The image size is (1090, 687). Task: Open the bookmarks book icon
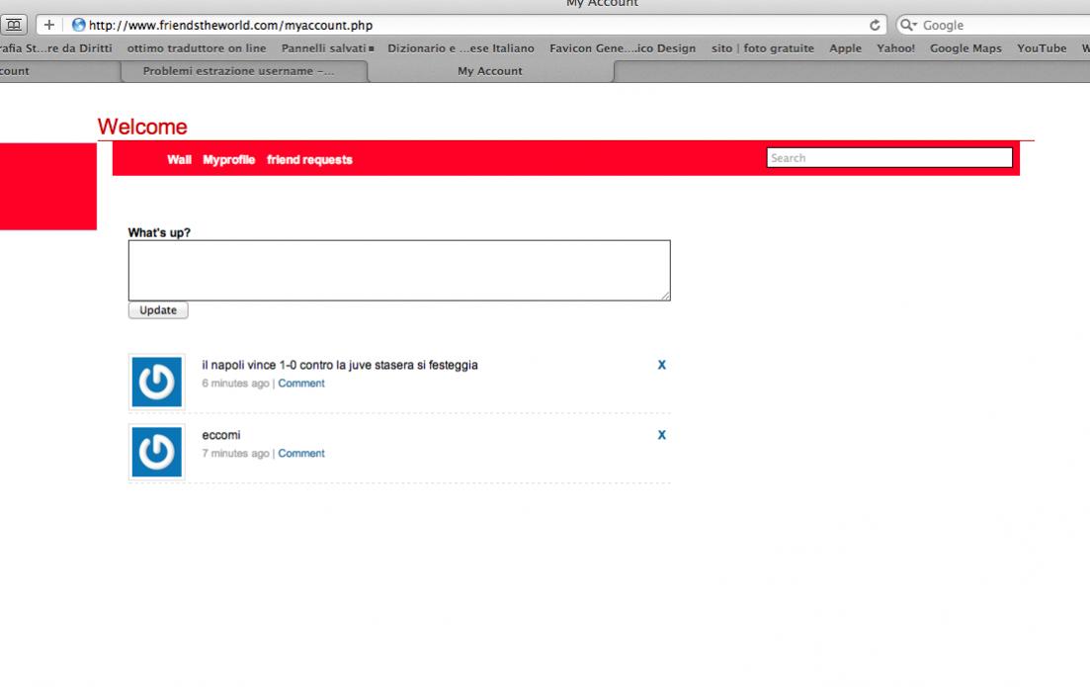[x=15, y=26]
